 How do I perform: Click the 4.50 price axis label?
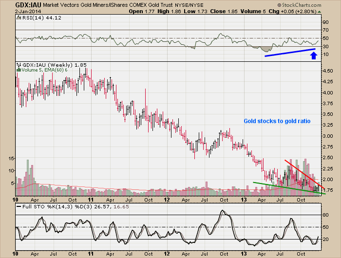tap(328, 71)
